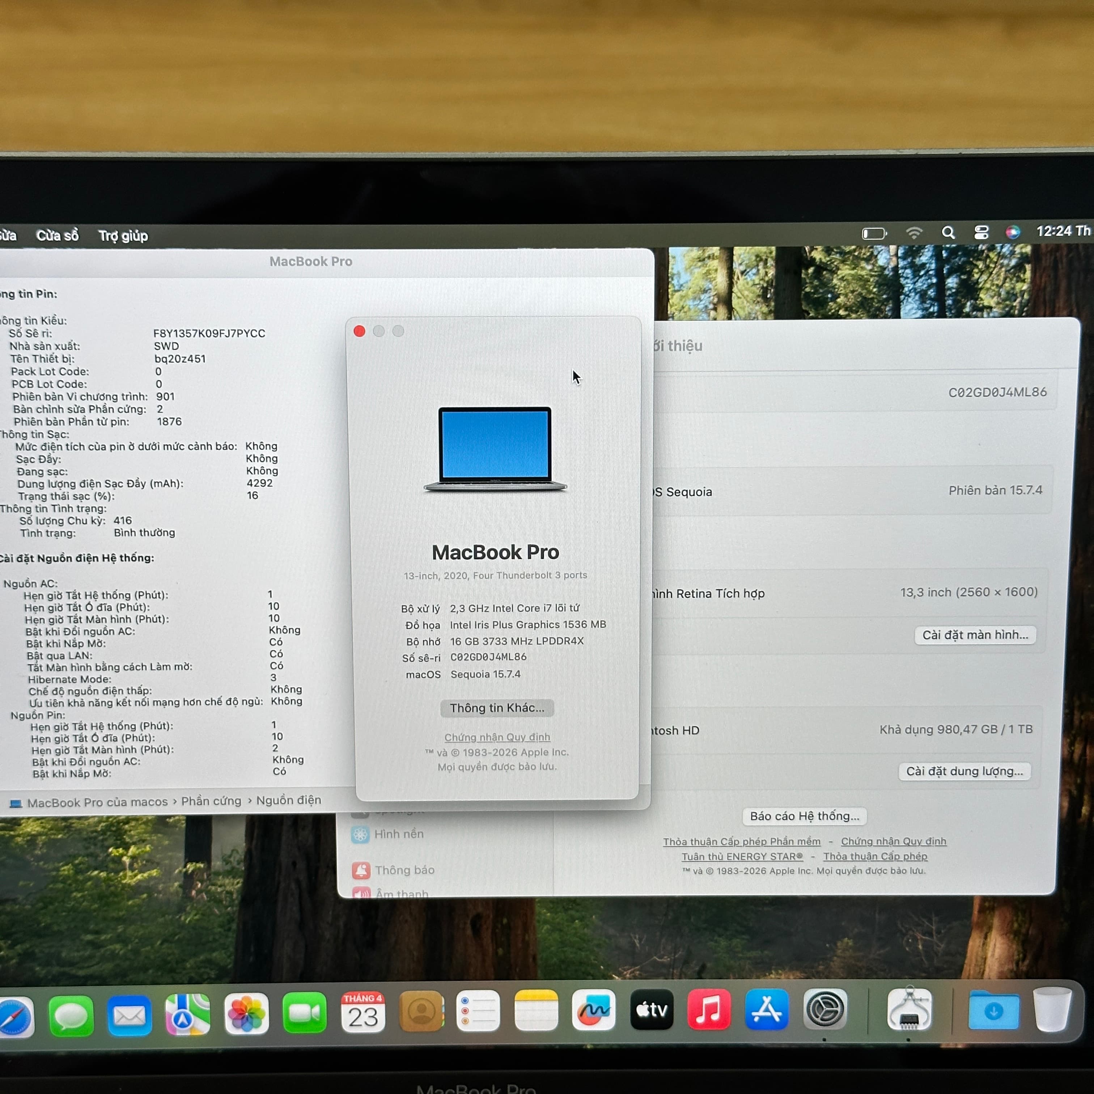Launch Apple TV from the Dock
Screen dimensions: 1094x1094
[652, 1009]
